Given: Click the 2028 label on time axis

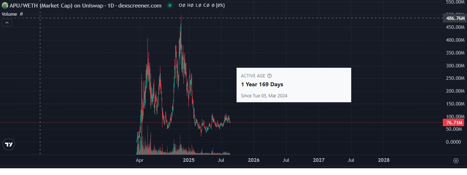Looking at the screenshot, I should point(383,160).
